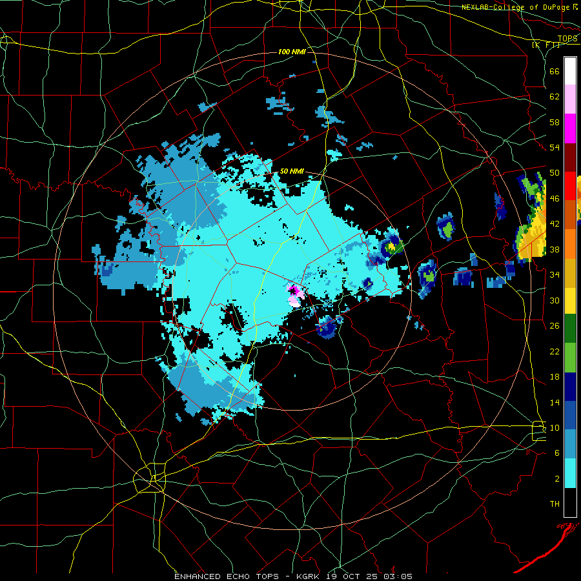Click legend value 66
Viewport: 581px width, 581px height.
pos(555,71)
